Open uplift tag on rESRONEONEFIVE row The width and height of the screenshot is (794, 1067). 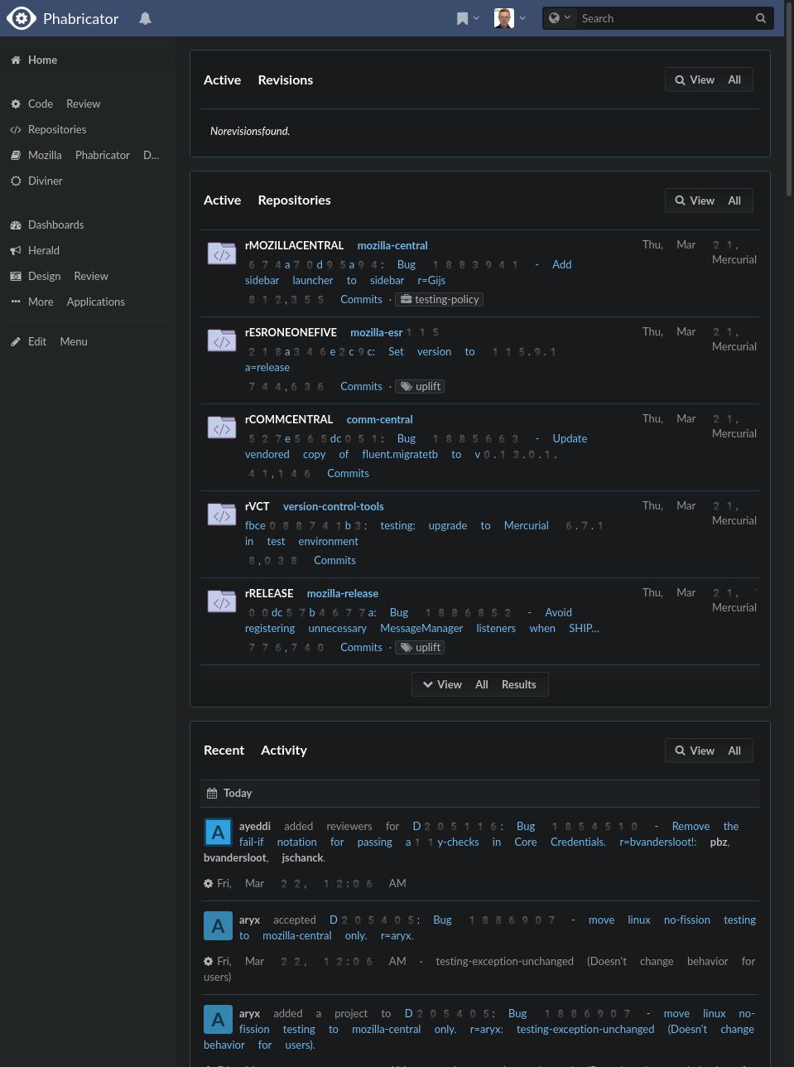tap(421, 386)
